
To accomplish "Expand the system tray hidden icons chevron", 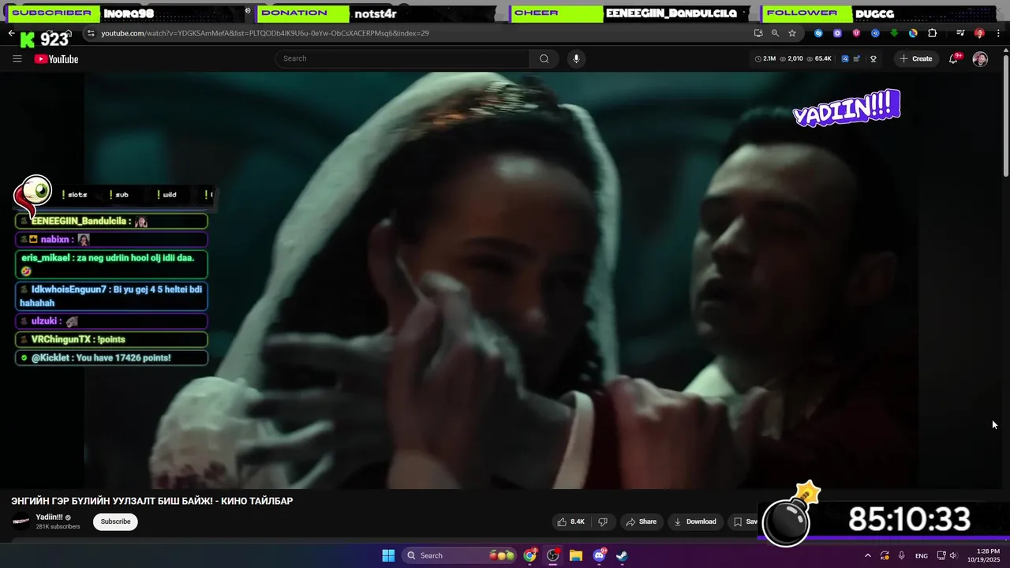I will click(x=868, y=555).
